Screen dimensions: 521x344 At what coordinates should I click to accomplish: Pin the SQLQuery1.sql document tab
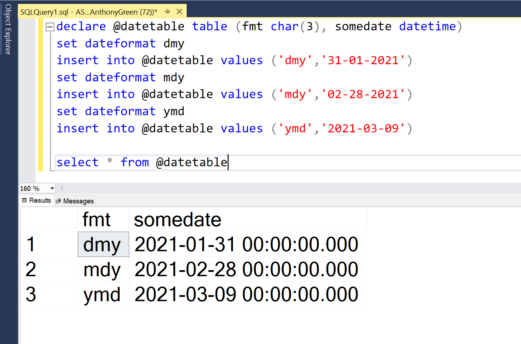(167, 12)
